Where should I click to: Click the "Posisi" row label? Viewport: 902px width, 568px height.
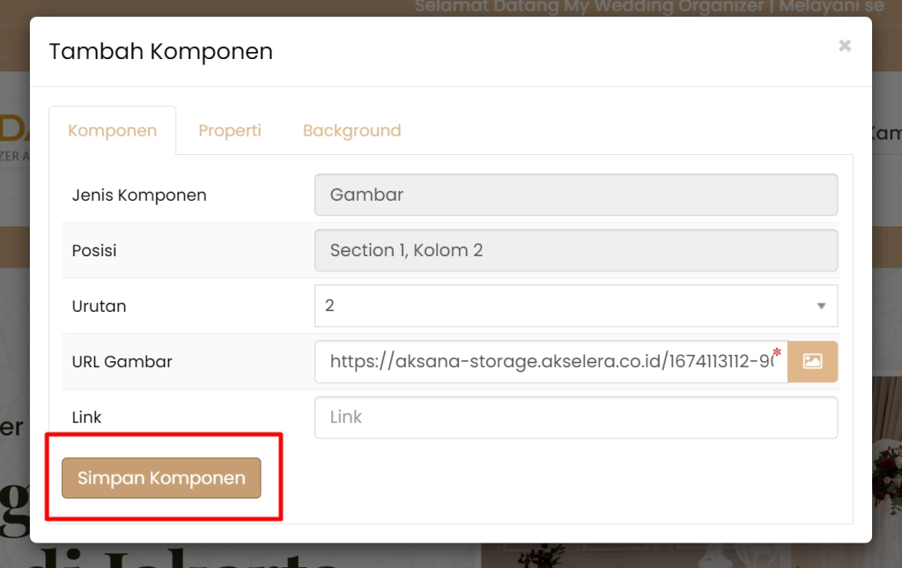tap(94, 251)
